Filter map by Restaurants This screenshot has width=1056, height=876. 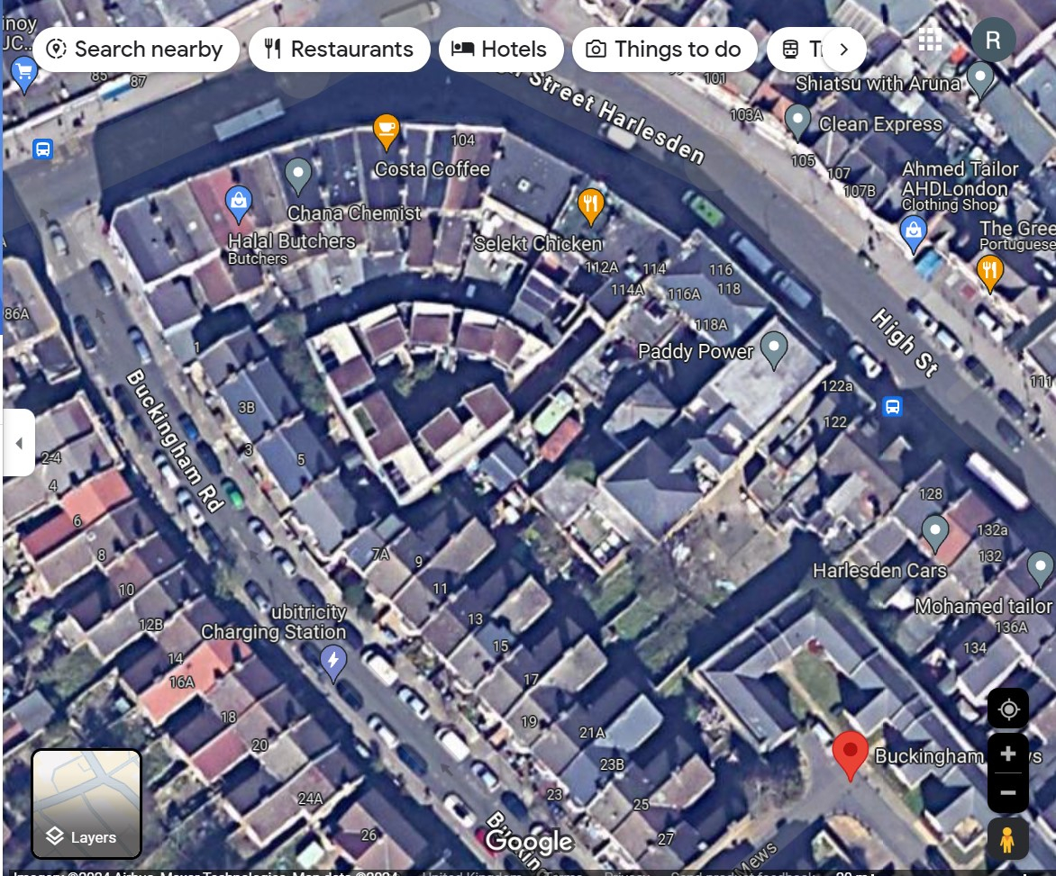coord(340,50)
